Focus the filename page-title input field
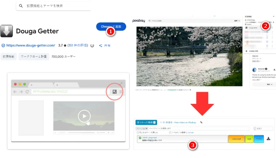The height and width of the screenshot is (158, 276). 199,128
